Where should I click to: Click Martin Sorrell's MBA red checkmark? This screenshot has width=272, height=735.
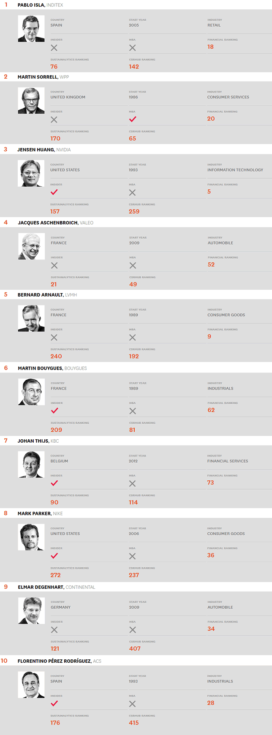click(133, 120)
